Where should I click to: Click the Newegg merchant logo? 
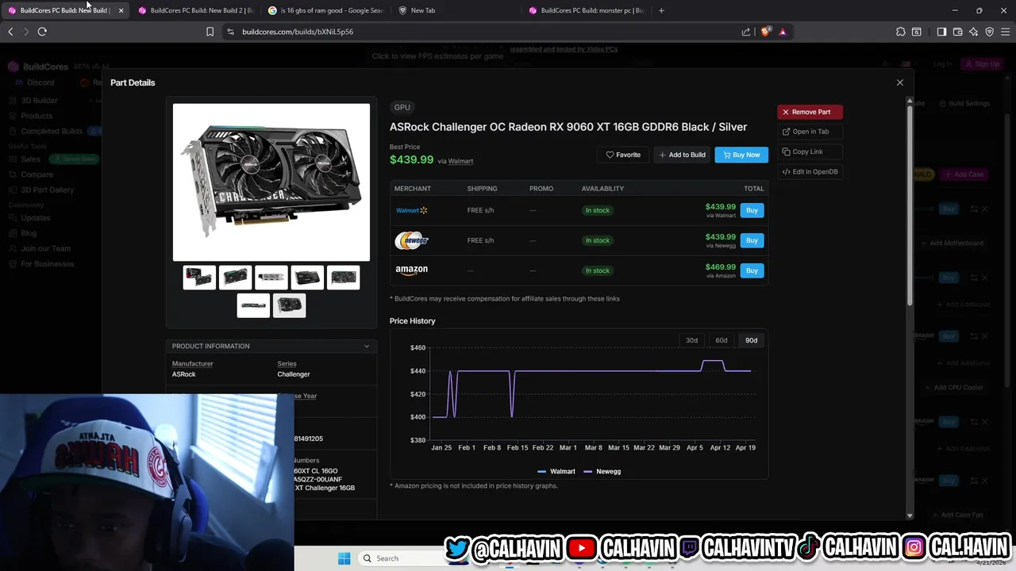pos(411,240)
